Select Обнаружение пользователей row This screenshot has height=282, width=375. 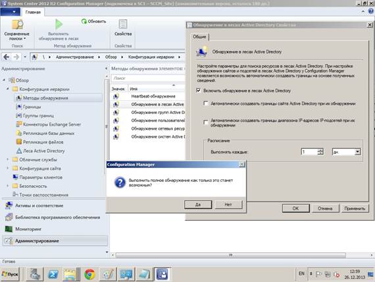[x=148, y=121]
